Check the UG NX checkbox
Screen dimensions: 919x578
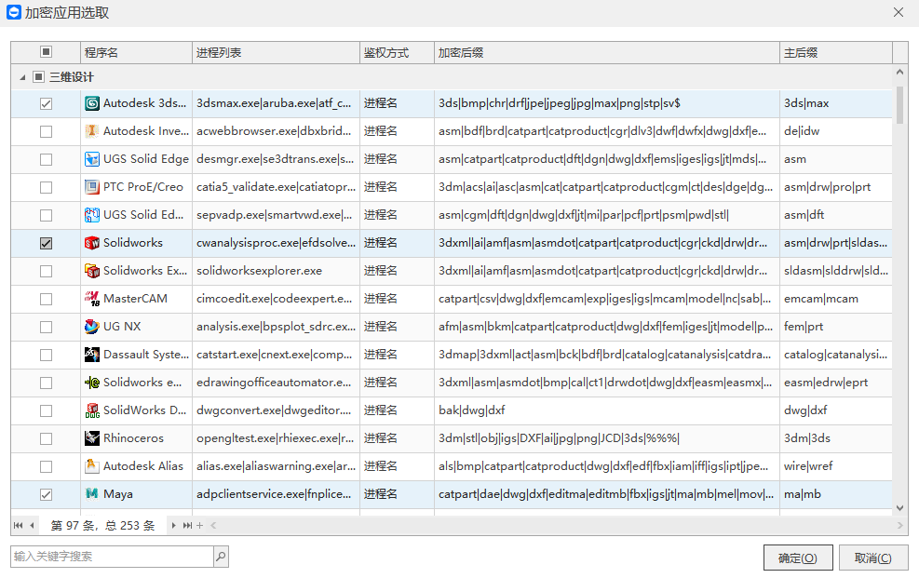pos(46,327)
